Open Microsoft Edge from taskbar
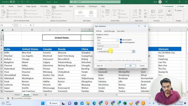Image resolution: width=188 pixels, height=106 pixels. click(94, 103)
